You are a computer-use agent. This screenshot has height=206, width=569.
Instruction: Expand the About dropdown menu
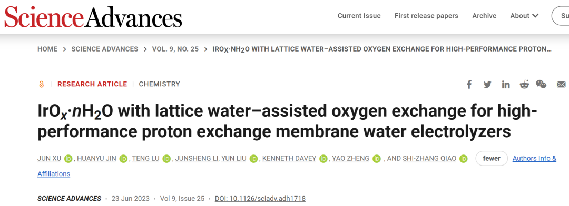coord(524,16)
